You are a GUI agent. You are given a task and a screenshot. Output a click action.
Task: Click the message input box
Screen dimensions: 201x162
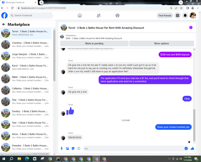(133, 149)
